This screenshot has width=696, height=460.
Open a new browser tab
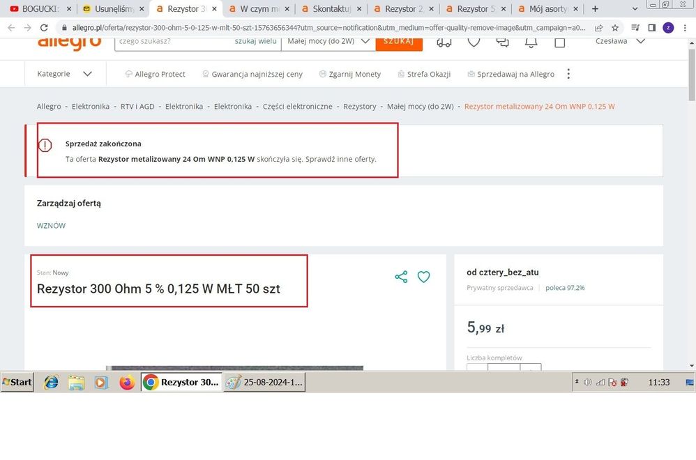pos(595,9)
